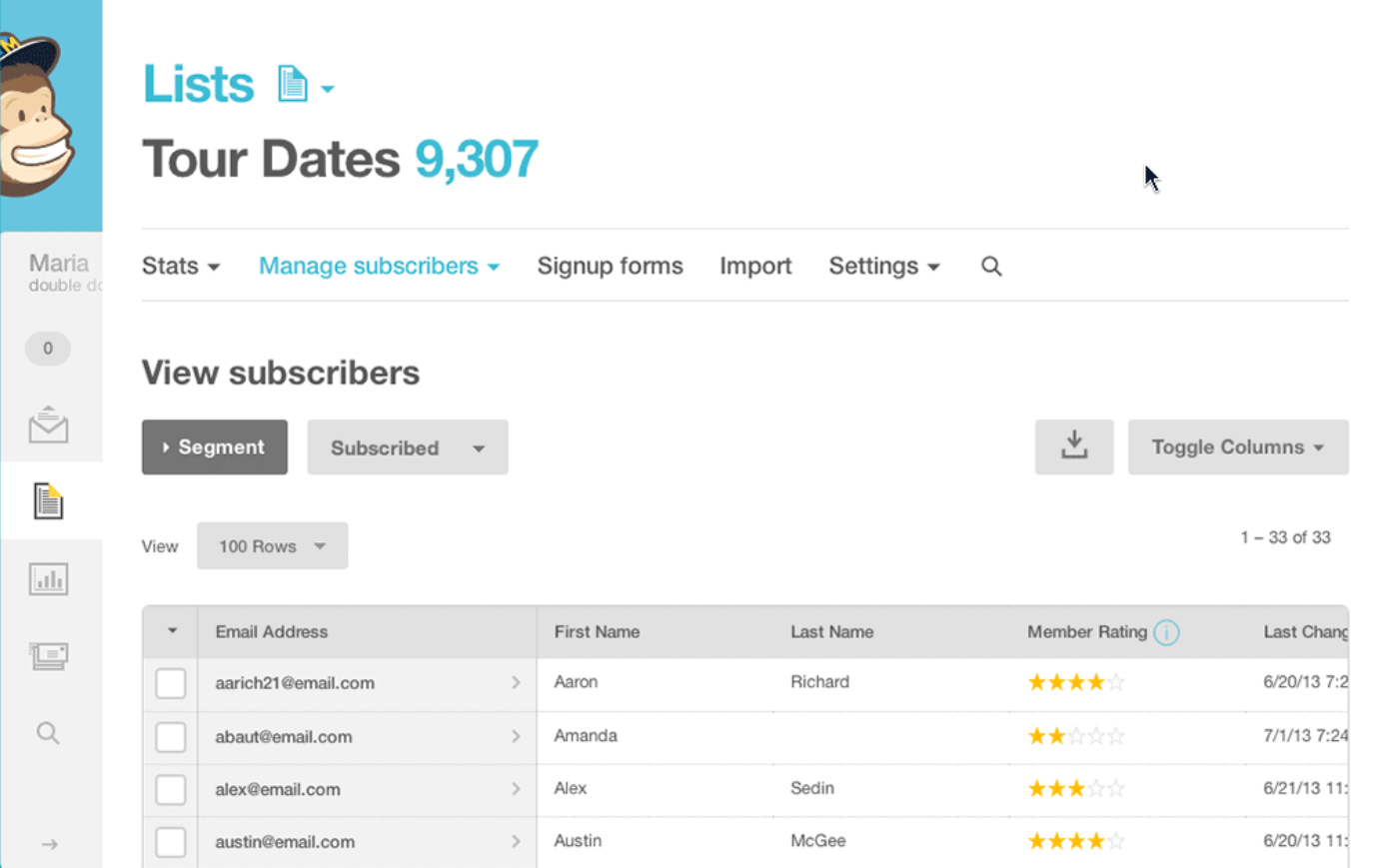Open Reports bar chart sidebar icon
The width and height of the screenshot is (1382, 868).
point(48,579)
